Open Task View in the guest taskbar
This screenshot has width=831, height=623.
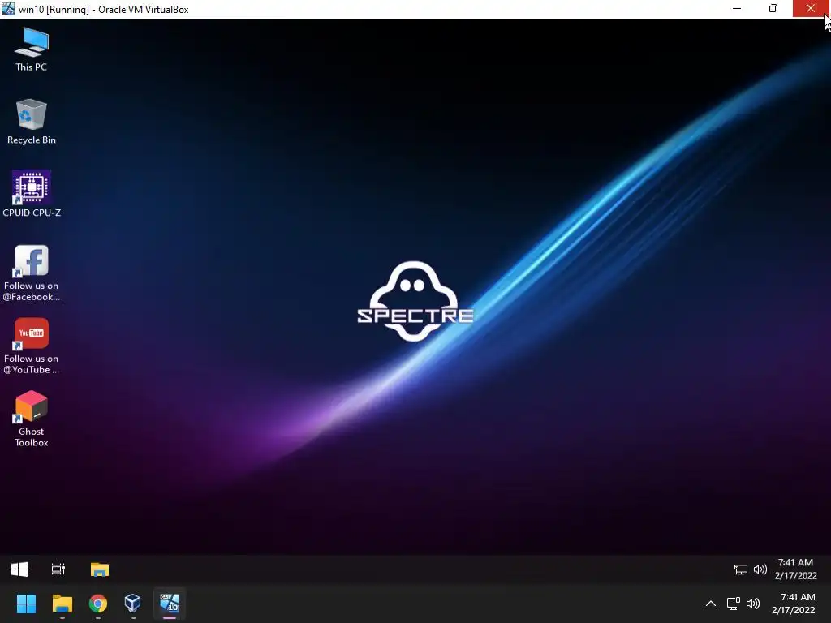click(58, 569)
